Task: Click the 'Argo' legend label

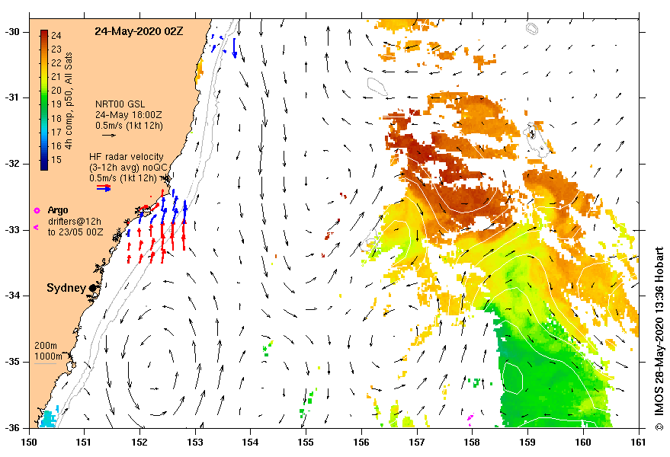Action: (x=58, y=210)
